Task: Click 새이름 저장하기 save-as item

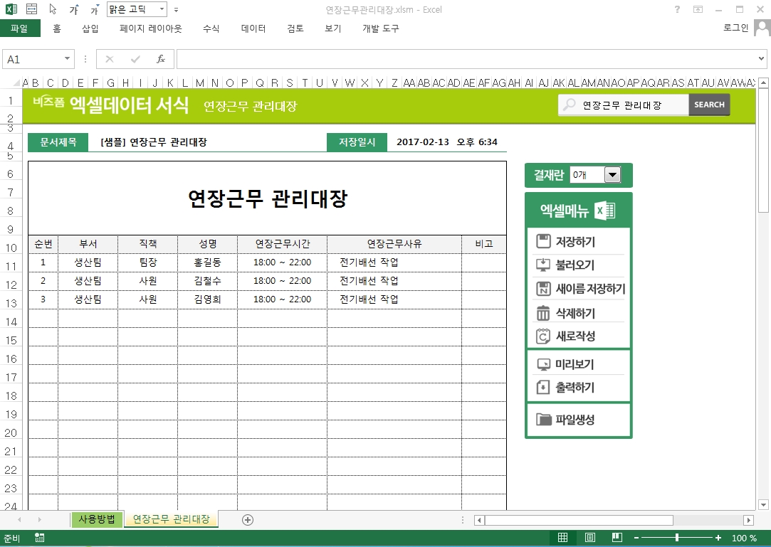Action: (580, 289)
